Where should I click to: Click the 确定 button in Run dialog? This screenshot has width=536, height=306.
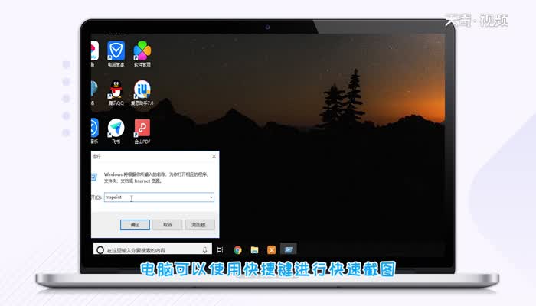tap(135, 225)
